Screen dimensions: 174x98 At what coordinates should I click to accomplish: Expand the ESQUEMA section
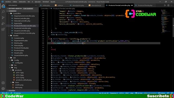(x=22, y=91)
